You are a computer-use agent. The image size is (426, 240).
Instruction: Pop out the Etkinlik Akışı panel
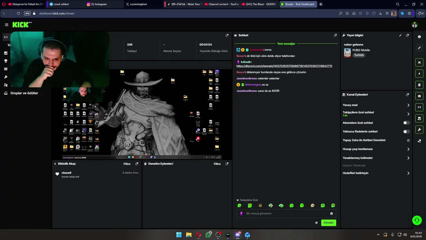136,164
